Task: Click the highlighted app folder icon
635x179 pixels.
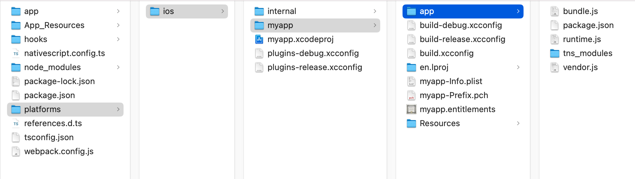Action: [x=411, y=11]
